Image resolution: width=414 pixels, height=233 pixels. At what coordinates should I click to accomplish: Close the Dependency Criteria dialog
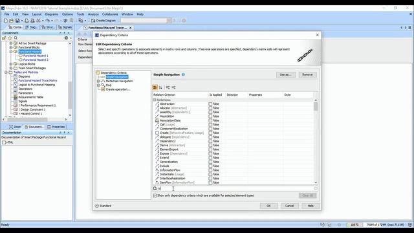318,35
